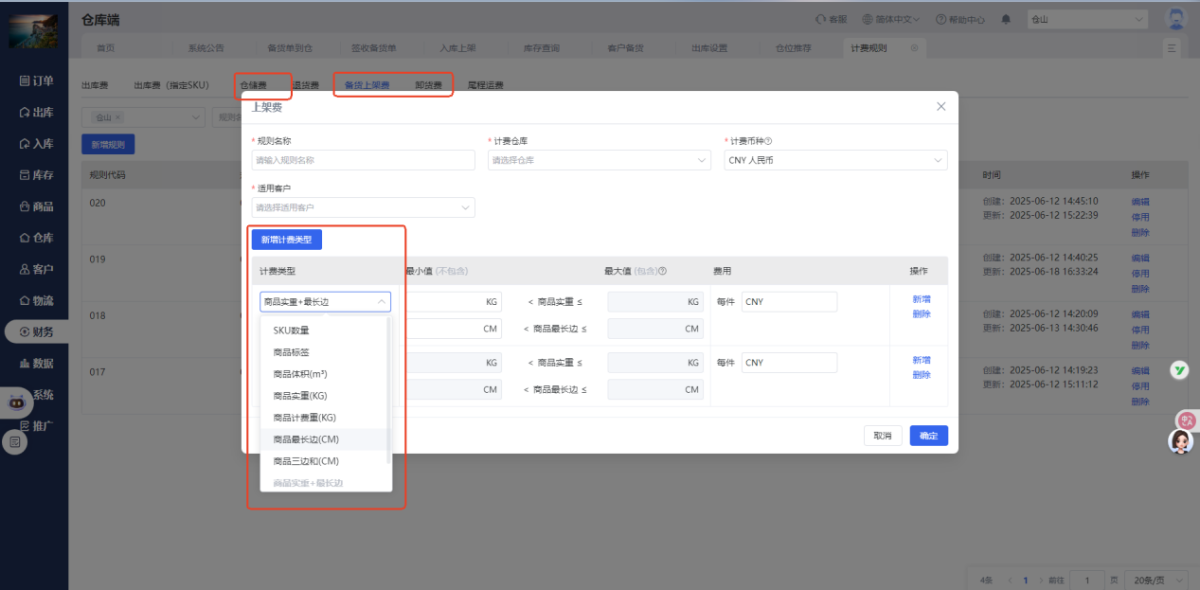Expand the 适用客户 customer selector

pos(363,206)
